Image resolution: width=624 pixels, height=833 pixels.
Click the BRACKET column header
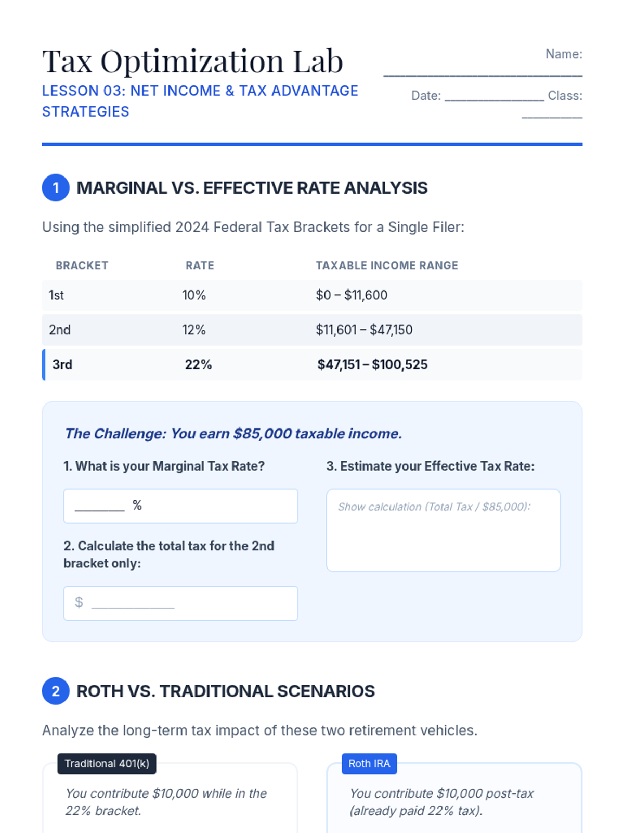(82, 266)
